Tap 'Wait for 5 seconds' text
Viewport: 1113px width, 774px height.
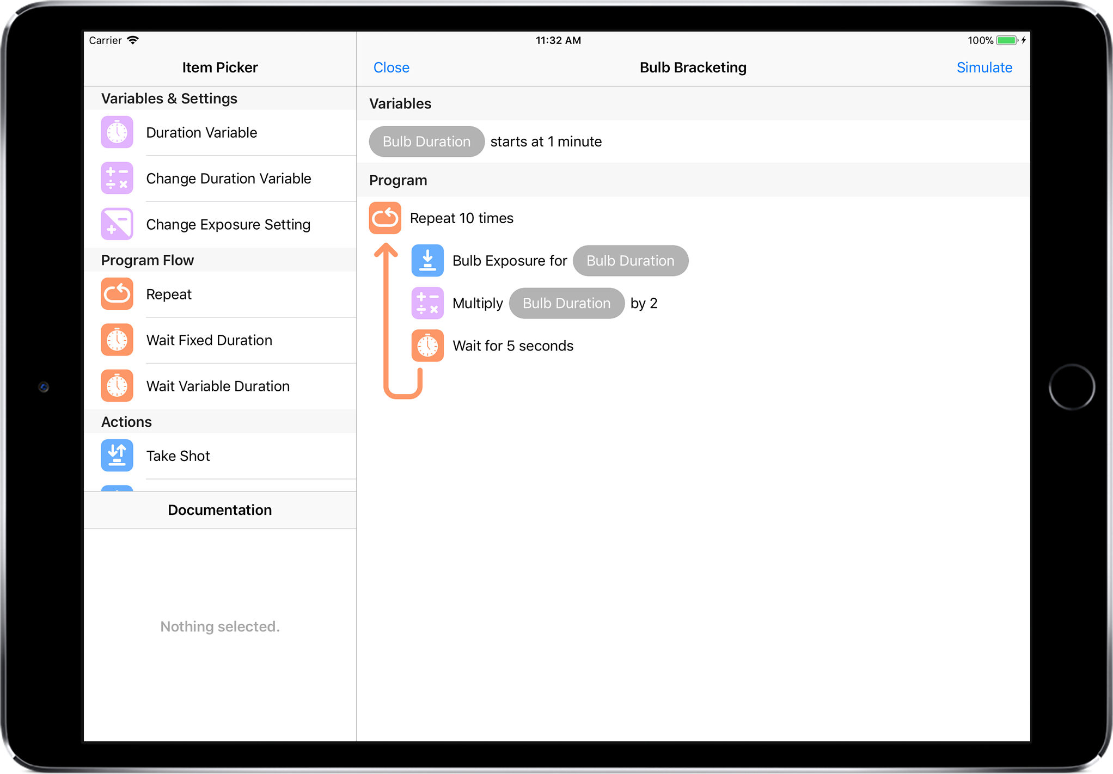coord(513,346)
